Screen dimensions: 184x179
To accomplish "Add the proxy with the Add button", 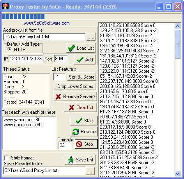I will click(x=85, y=59).
